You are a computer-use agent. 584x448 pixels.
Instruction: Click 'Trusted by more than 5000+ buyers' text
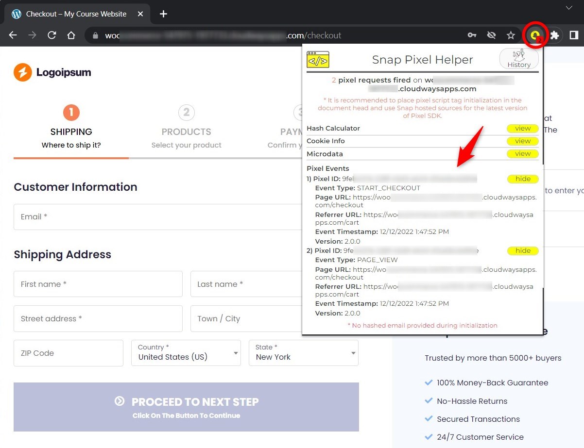coord(493,358)
